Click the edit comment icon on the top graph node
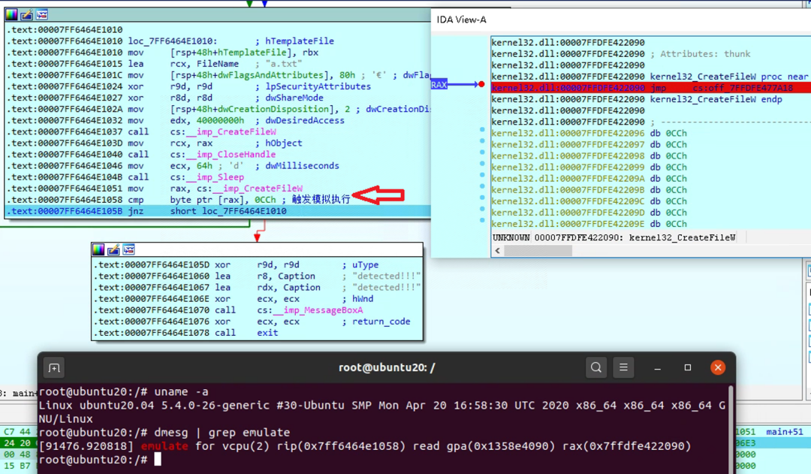Screen dimensions: 811x474 26,14
